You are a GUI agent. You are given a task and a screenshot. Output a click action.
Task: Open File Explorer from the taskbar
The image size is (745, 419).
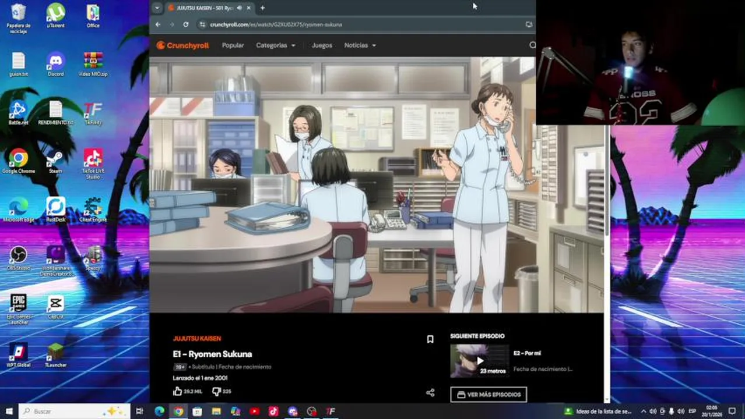click(x=216, y=411)
